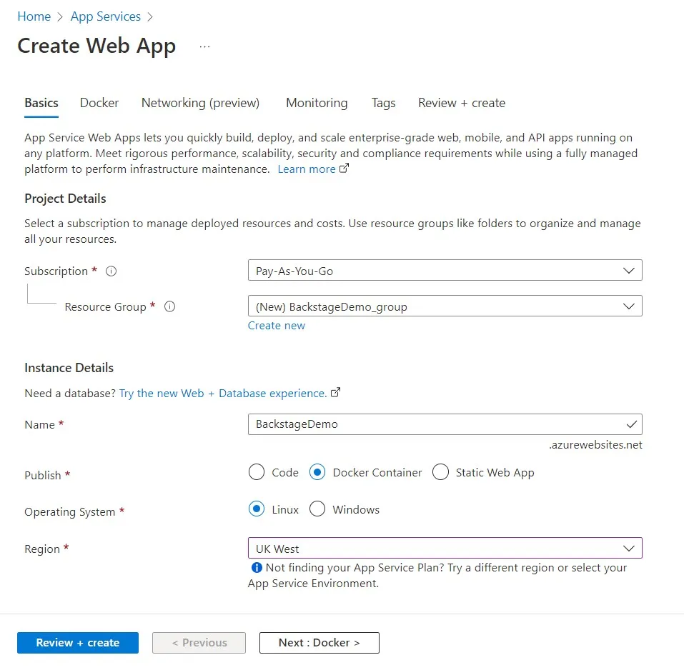Click the Project Details heading

coord(65,199)
